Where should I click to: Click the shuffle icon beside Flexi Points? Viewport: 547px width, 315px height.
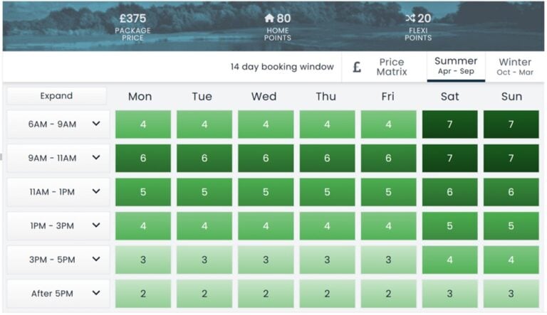tap(410, 18)
